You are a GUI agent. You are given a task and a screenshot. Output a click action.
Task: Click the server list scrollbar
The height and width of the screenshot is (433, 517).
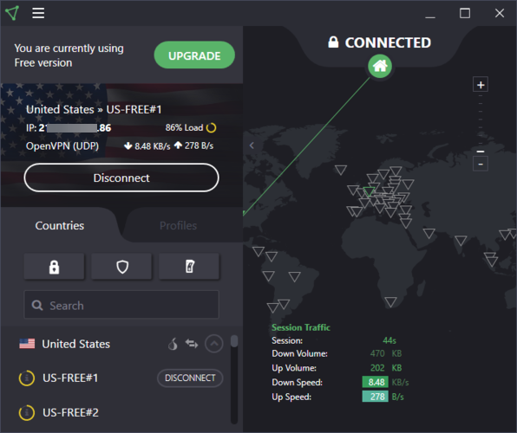[234, 341]
